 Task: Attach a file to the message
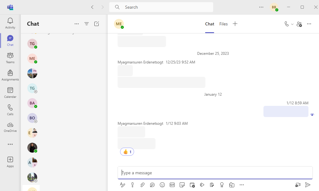click(142, 185)
